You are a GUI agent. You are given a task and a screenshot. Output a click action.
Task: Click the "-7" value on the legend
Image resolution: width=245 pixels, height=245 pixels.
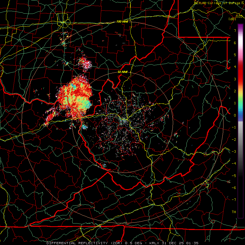(234, 200)
